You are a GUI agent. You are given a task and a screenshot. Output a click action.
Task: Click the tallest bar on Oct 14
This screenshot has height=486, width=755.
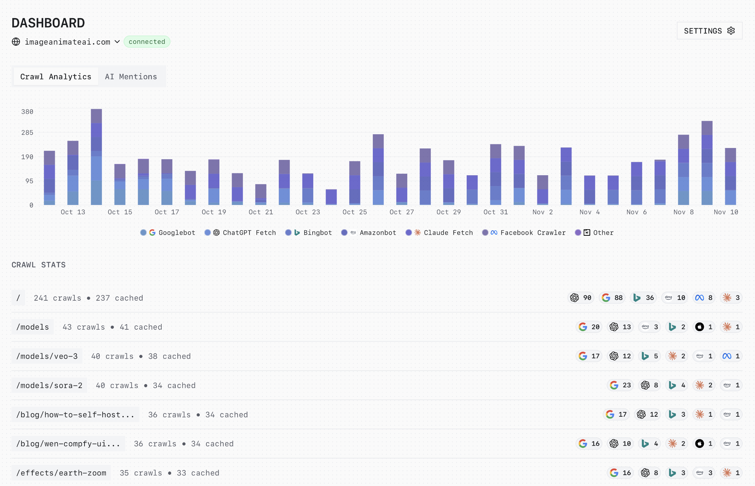point(96,156)
